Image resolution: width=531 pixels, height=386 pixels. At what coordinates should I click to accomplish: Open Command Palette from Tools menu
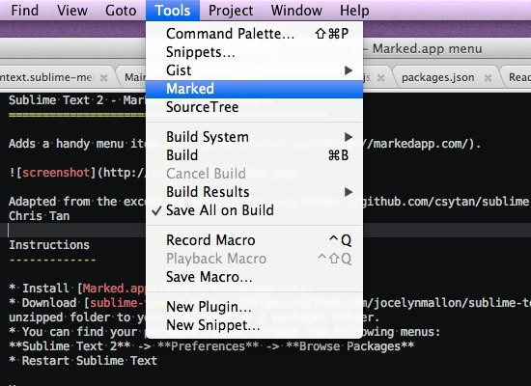coord(254,34)
